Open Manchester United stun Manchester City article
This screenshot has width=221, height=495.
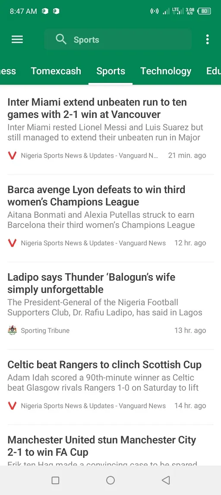102,446
